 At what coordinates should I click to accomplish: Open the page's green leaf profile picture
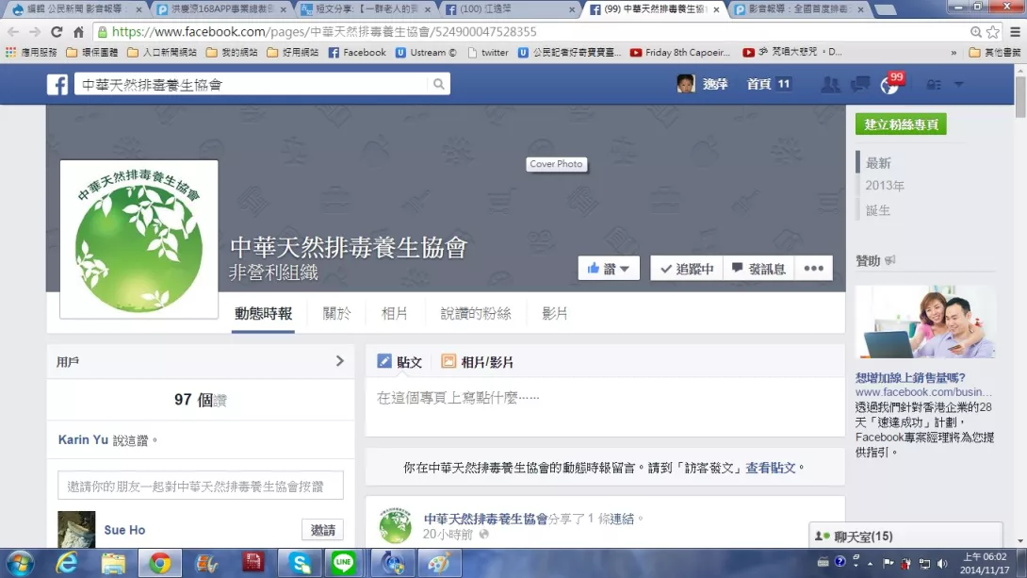139,239
